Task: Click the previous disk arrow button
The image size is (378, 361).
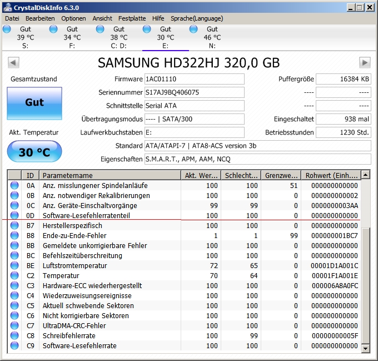Action: (13, 63)
